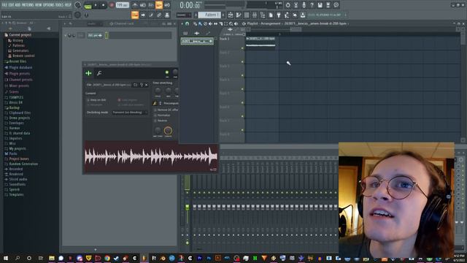Expand Packs folder in browser
The width and height of the screenshot is (467, 263).
(13, 154)
